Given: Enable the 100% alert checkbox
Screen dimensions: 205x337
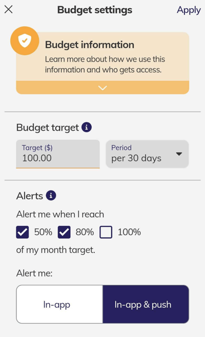Looking at the screenshot, I should point(106,232).
